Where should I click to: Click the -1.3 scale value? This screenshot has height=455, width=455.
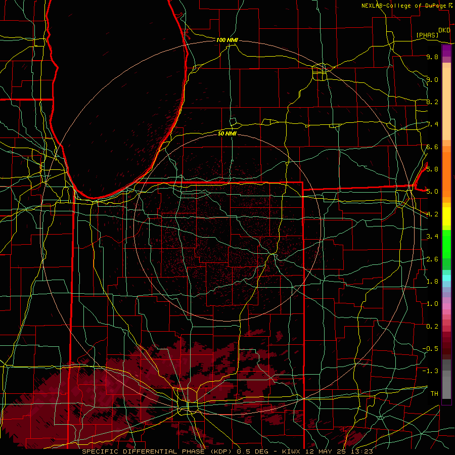point(430,371)
